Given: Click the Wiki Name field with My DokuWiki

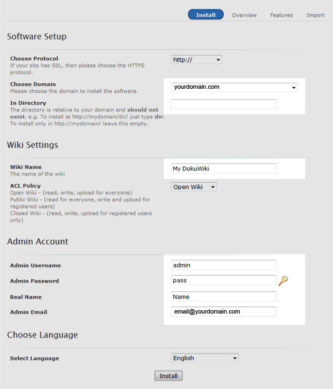Looking at the screenshot, I should click(224, 169).
